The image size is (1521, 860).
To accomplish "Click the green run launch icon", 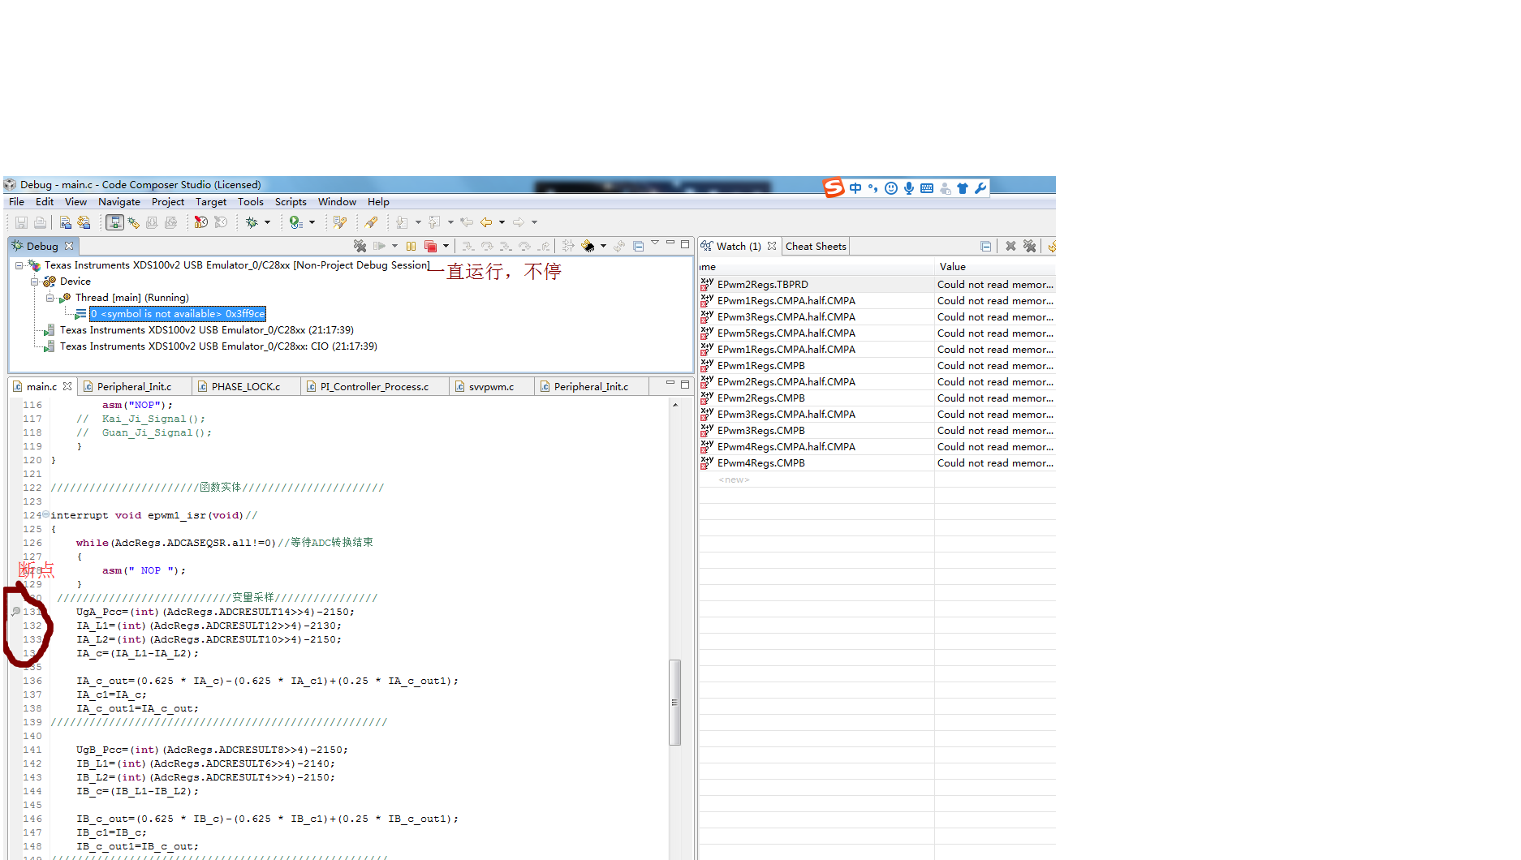I will point(295,222).
